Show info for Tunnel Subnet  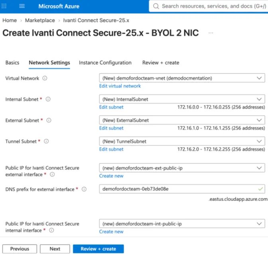tap(46, 141)
